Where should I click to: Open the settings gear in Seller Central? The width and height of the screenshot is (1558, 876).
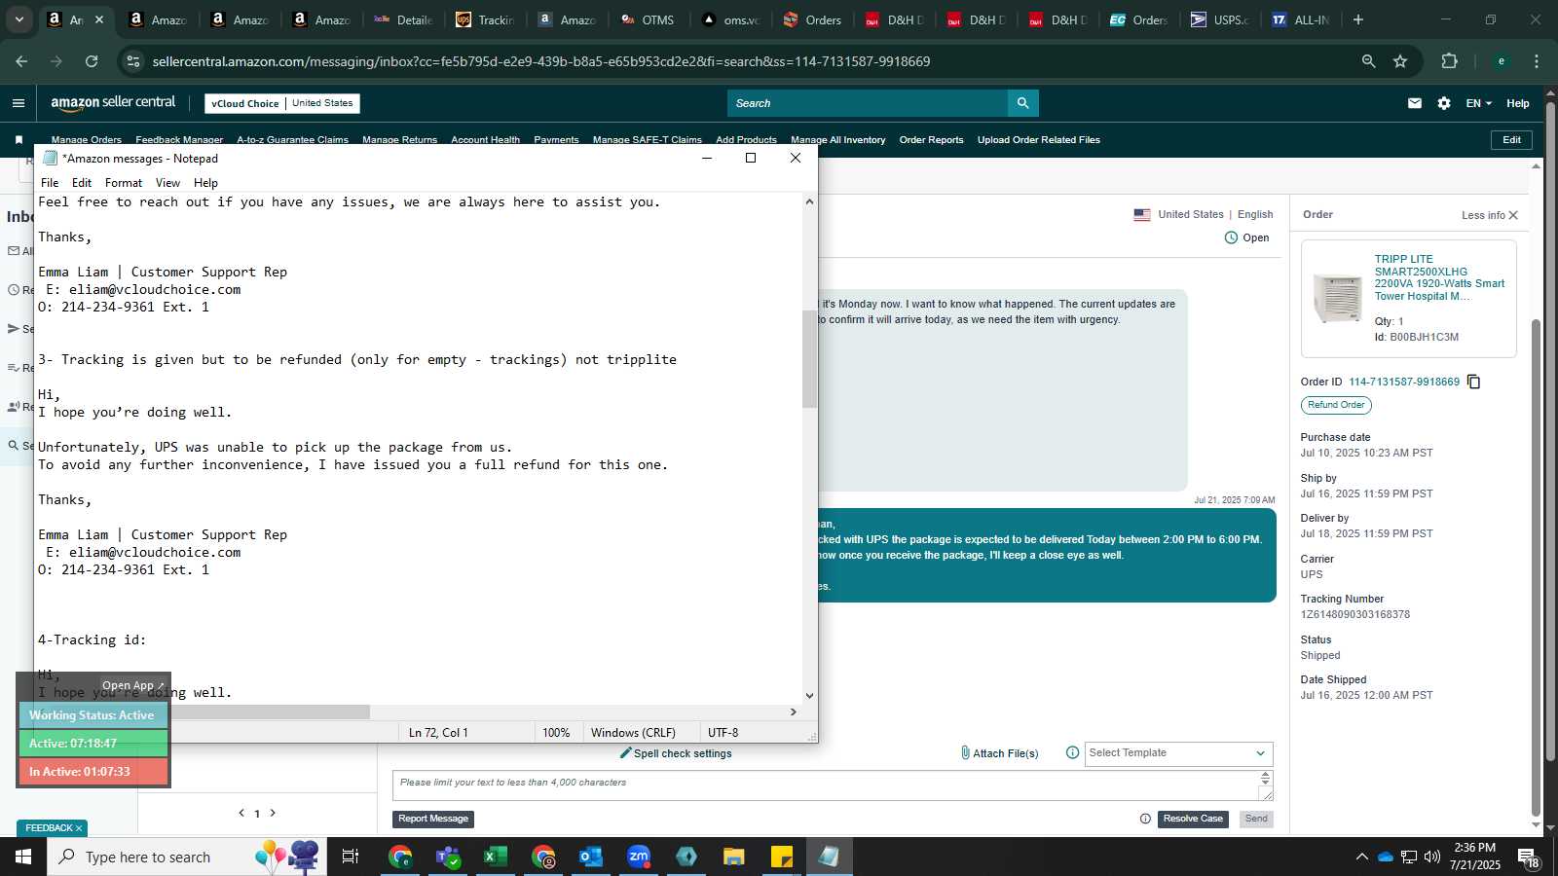pyautogui.click(x=1444, y=103)
